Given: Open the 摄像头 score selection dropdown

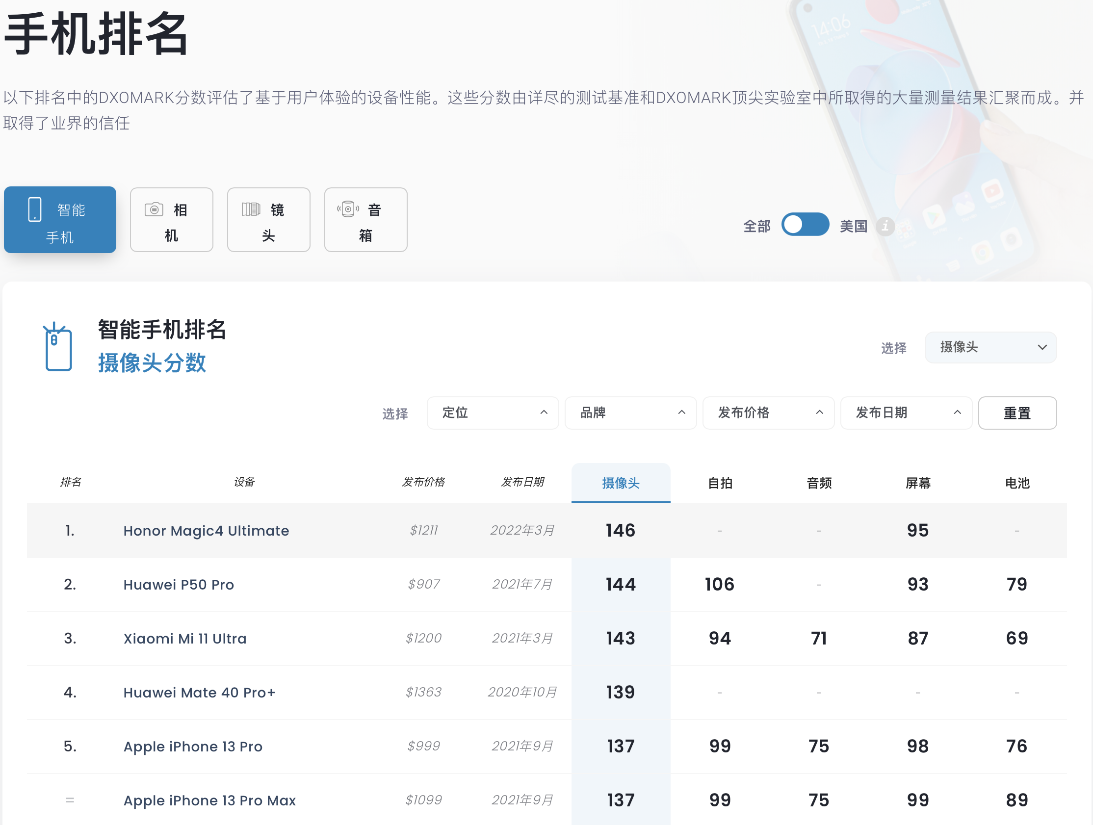Looking at the screenshot, I should [990, 347].
